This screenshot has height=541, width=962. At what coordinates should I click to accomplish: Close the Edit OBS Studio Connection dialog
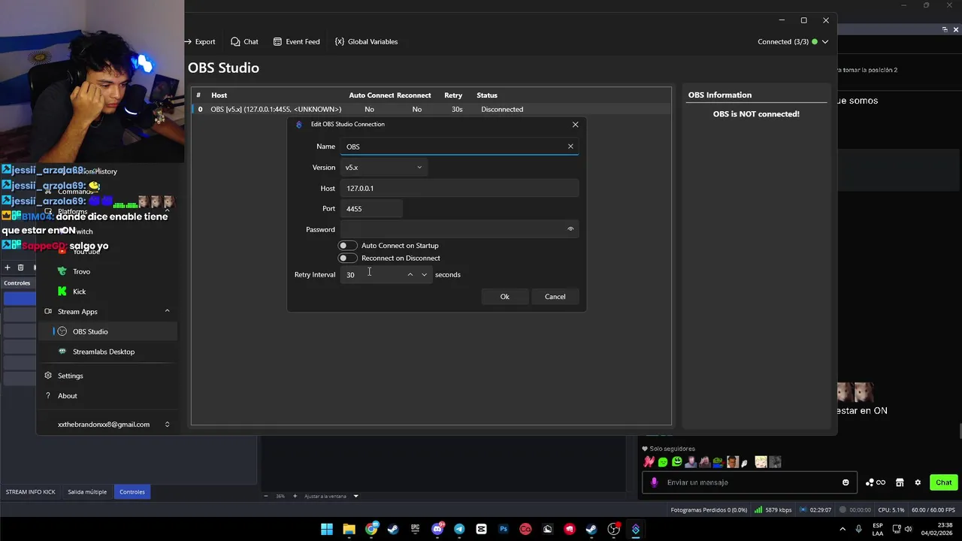coord(575,125)
